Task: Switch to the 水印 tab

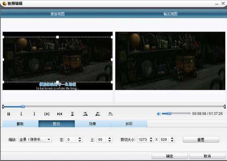Action: [129, 124]
